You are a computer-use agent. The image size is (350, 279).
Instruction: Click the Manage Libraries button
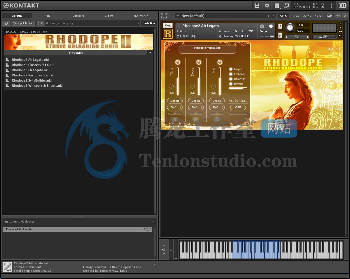click(x=23, y=23)
